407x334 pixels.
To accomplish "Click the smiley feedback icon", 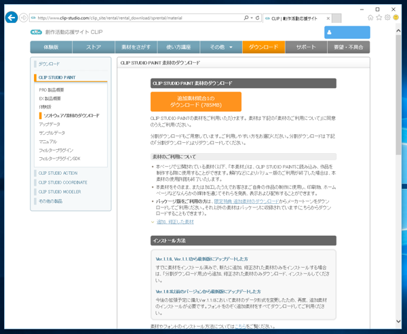I will 395,18.
